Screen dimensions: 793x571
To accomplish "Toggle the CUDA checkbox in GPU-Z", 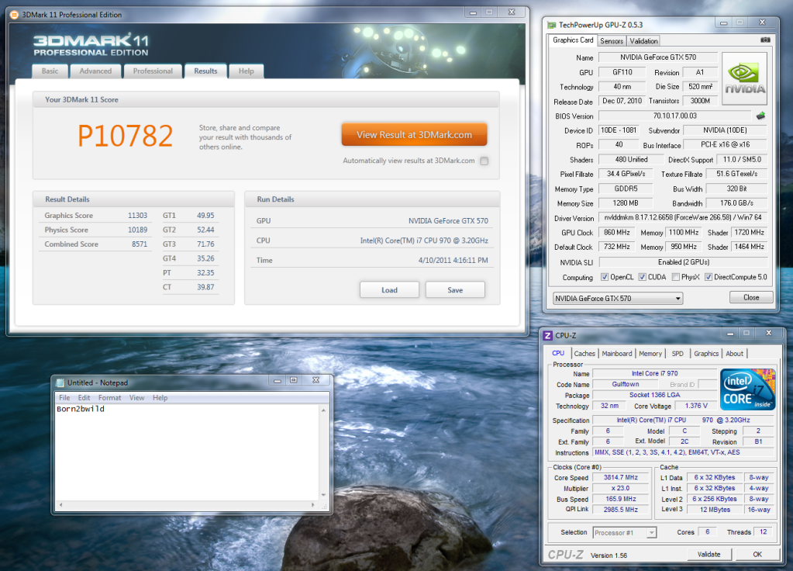I will click(642, 277).
